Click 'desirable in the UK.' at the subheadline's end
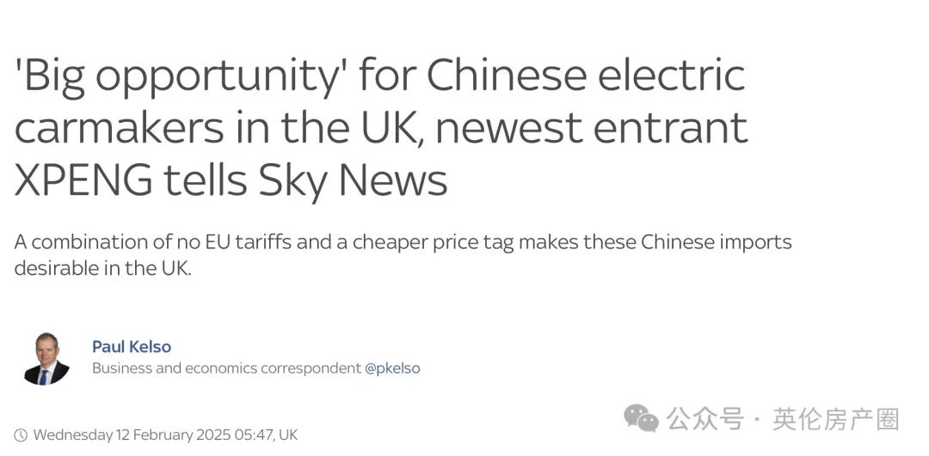 (x=103, y=269)
